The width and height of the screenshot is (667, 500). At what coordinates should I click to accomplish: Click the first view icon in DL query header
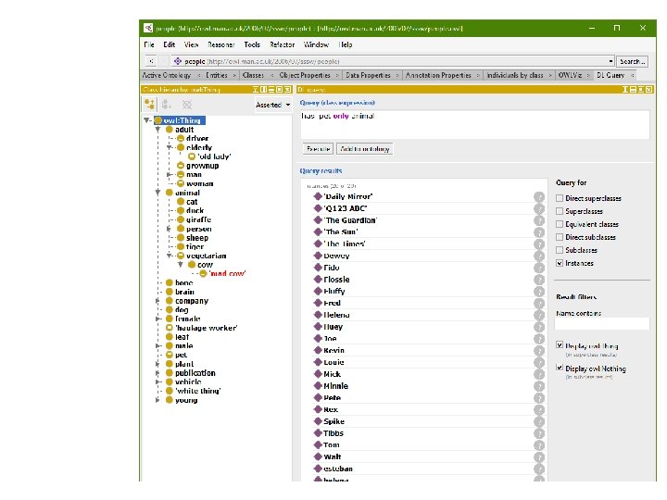(625, 89)
